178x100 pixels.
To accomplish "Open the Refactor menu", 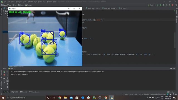I will [30, 2].
